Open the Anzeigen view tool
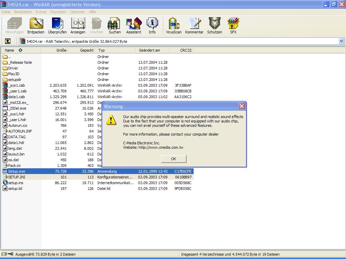Viewport: 346px width, 259px height. 78,26
